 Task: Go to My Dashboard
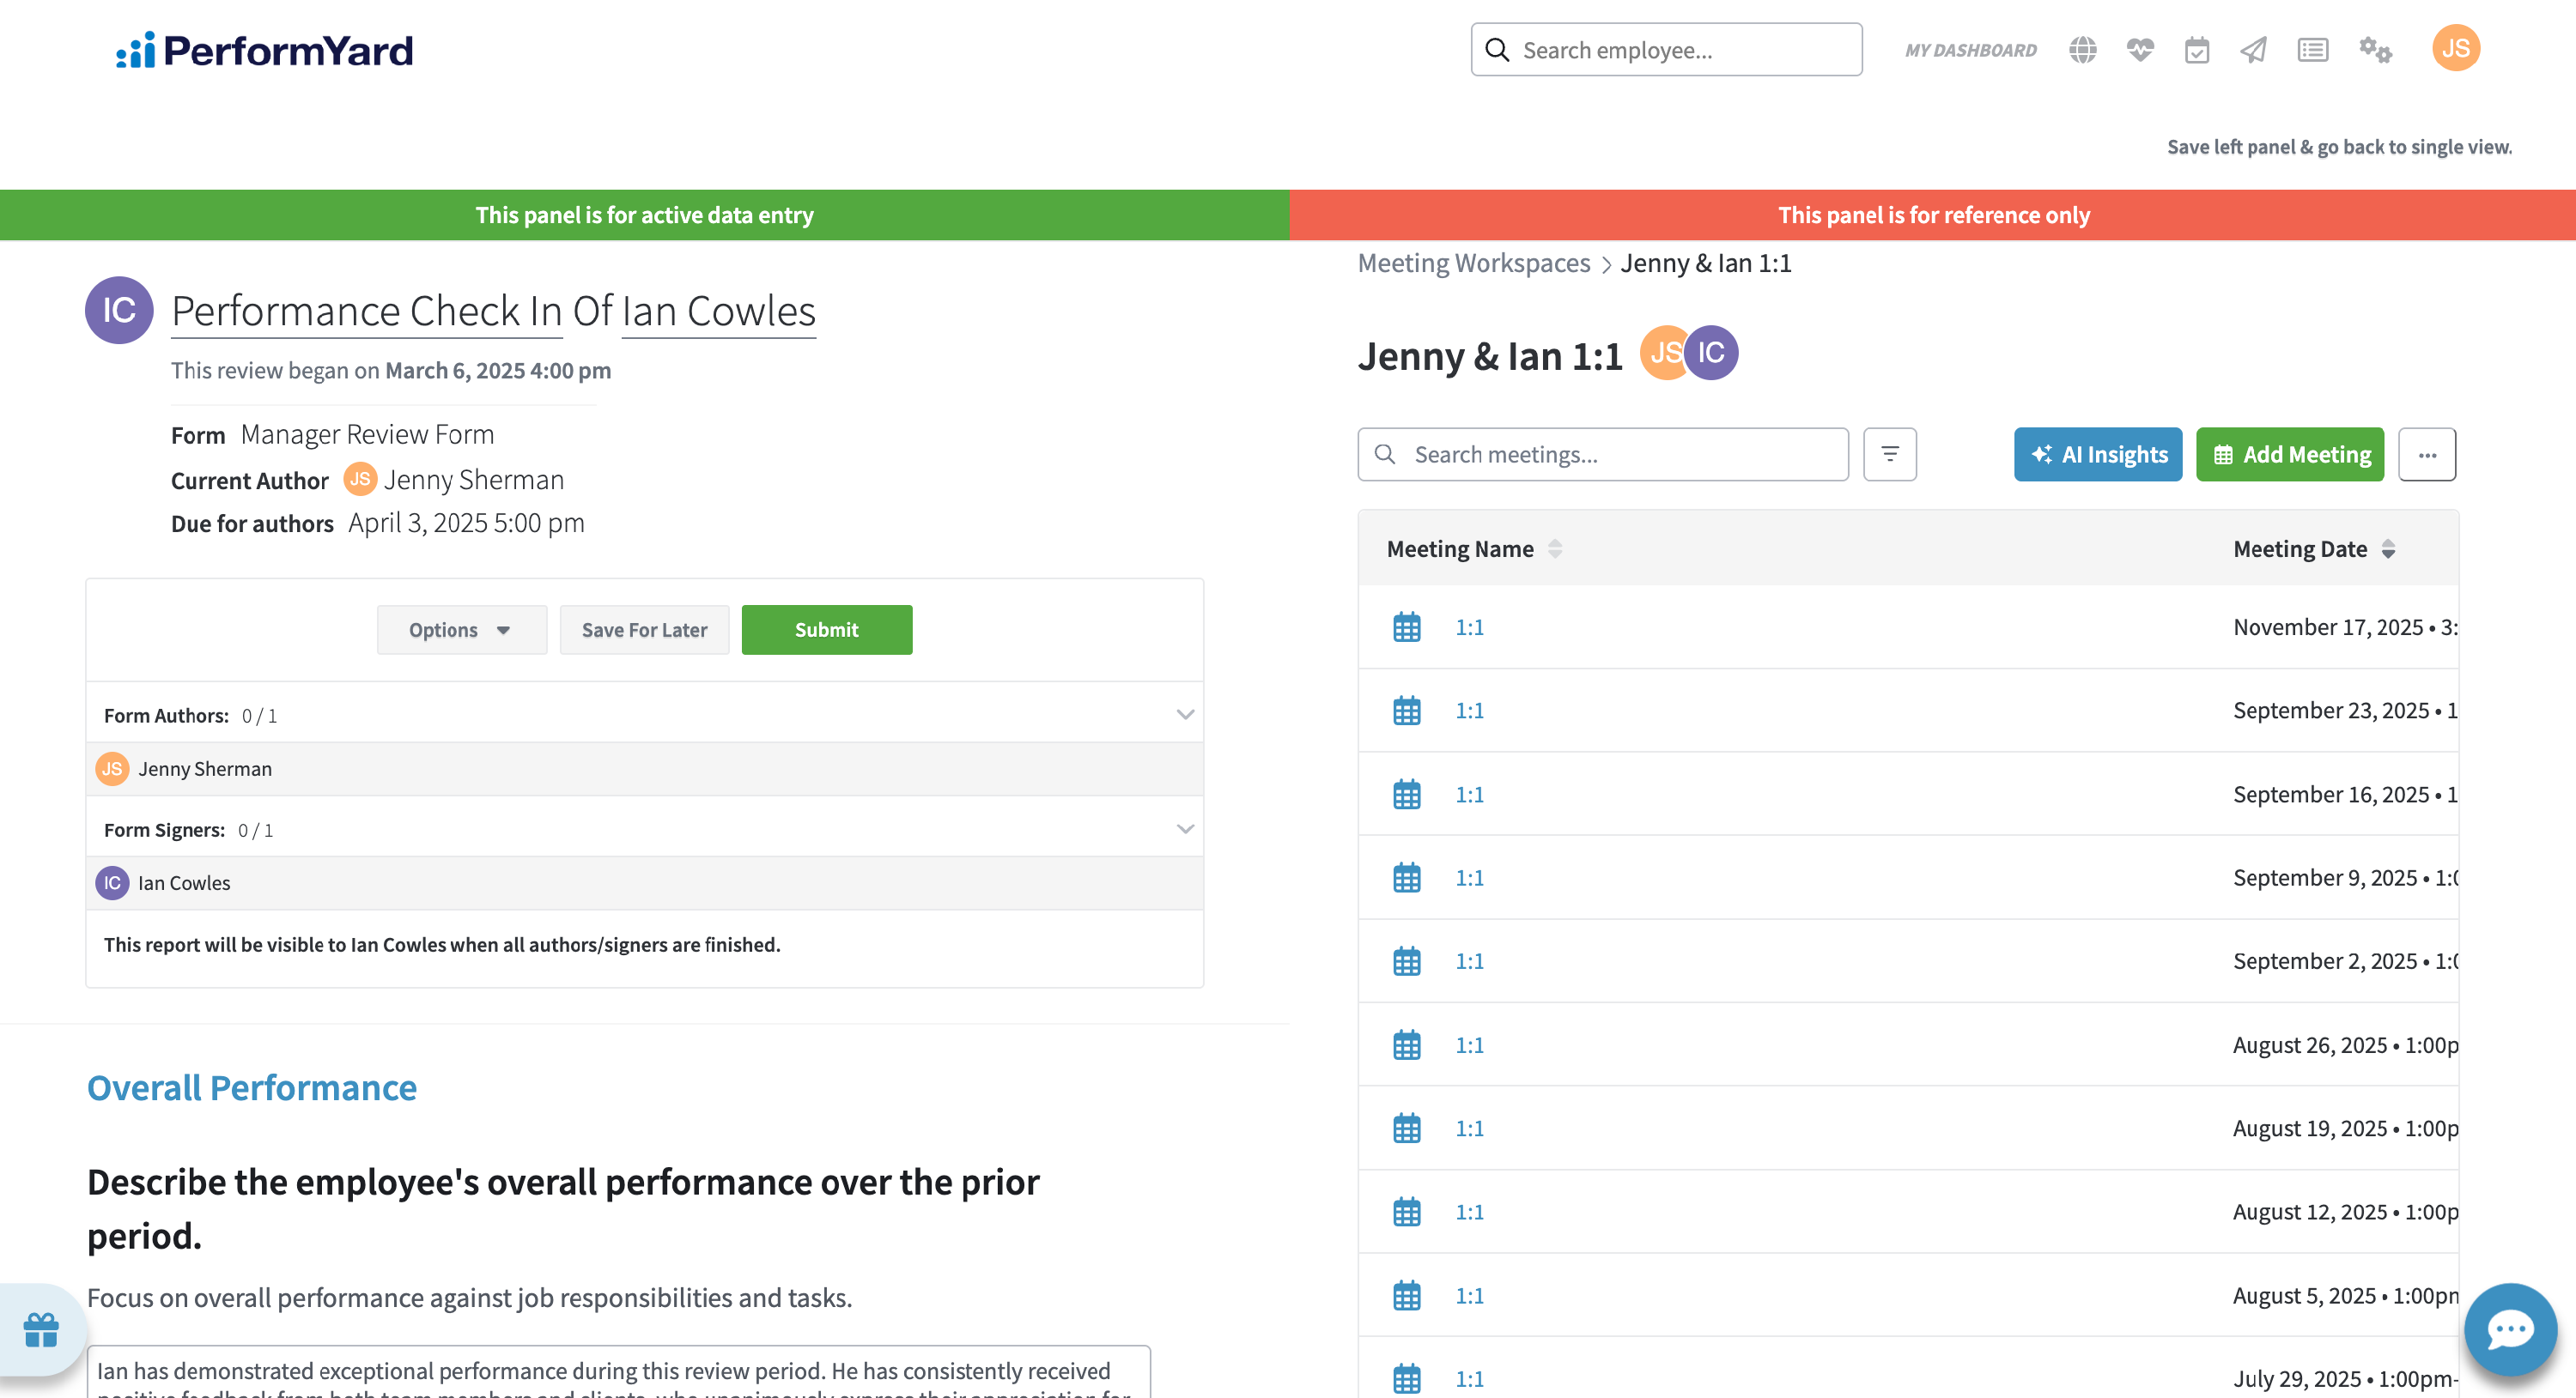point(1969,50)
